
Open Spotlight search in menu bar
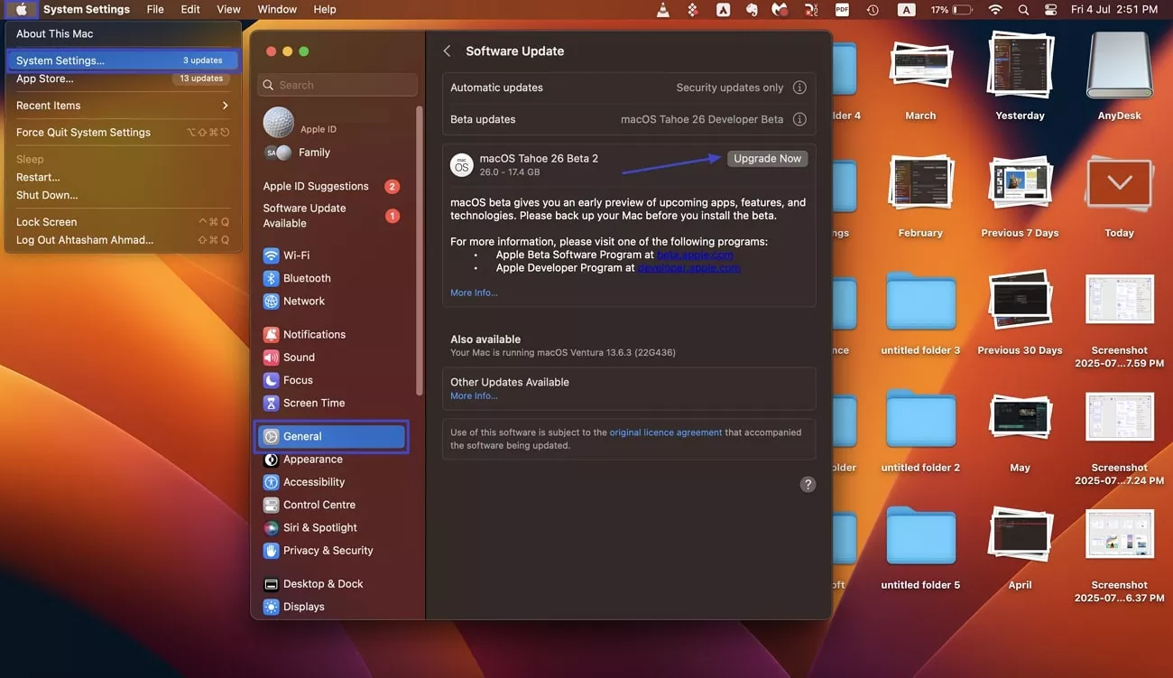point(1023,10)
